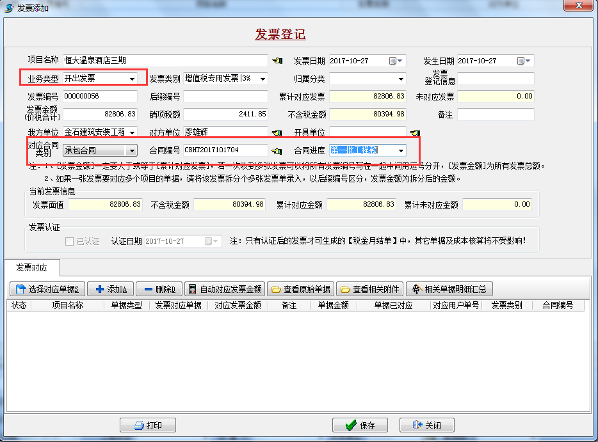Toggle the 已认证 checkbox
Viewport: 598px width, 442px height.
pyautogui.click(x=70, y=241)
